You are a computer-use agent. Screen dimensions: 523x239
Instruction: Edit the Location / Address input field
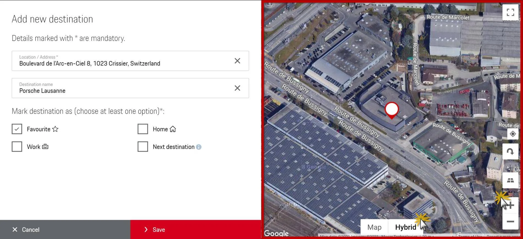tap(130, 61)
